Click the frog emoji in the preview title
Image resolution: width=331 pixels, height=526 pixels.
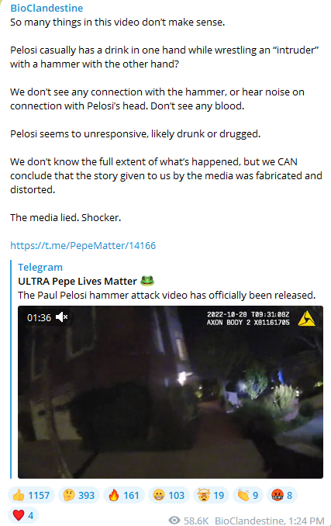pos(147,280)
